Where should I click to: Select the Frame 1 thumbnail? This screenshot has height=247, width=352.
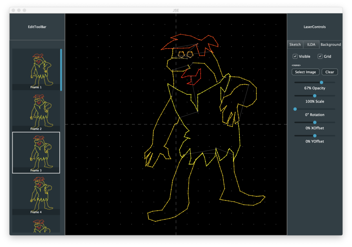[36, 69]
